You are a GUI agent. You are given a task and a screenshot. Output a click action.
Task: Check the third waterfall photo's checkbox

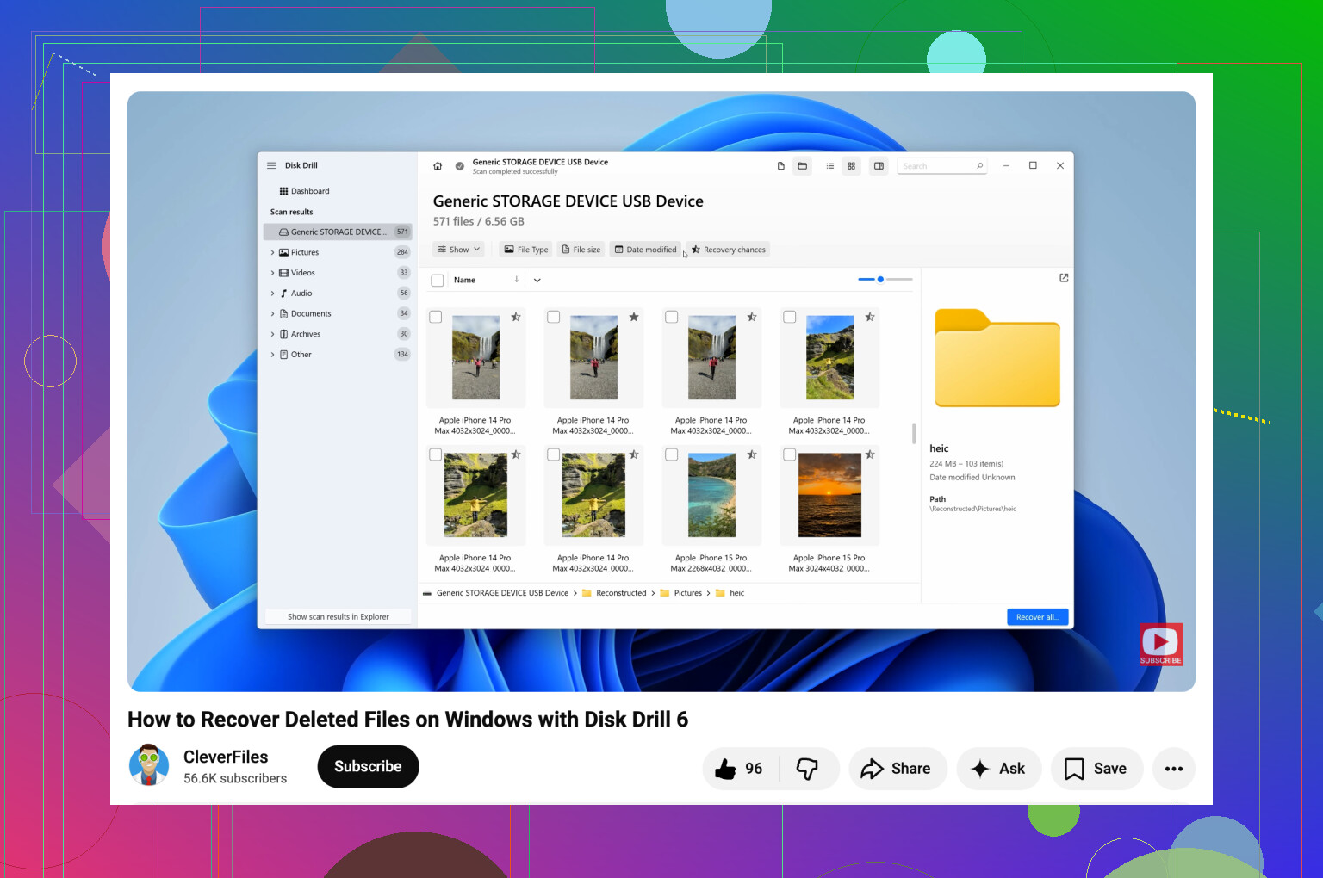pyautogui.click(x=672, y=317)
